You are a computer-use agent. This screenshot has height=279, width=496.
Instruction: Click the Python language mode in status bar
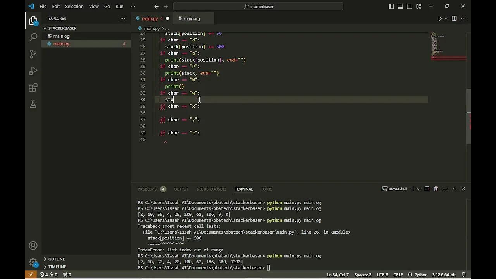pyautogui.click(x=421, y=274)
